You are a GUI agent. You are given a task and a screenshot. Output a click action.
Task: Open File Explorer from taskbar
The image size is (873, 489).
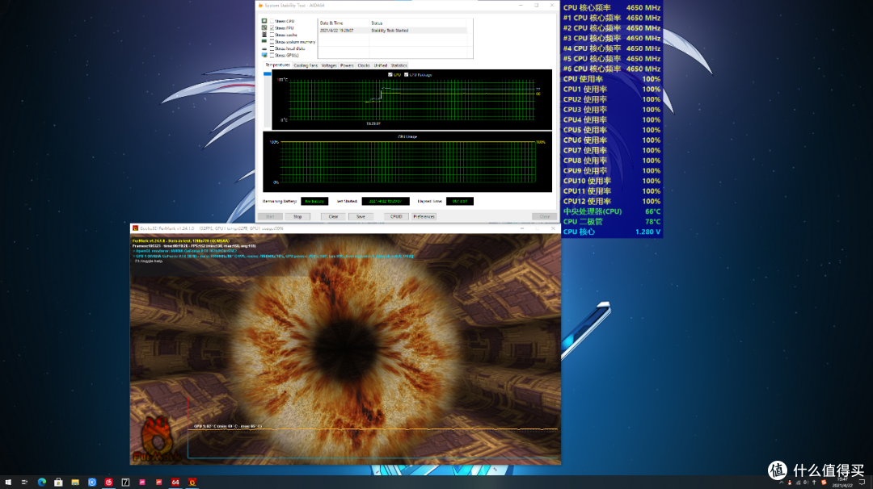(75, 483)
